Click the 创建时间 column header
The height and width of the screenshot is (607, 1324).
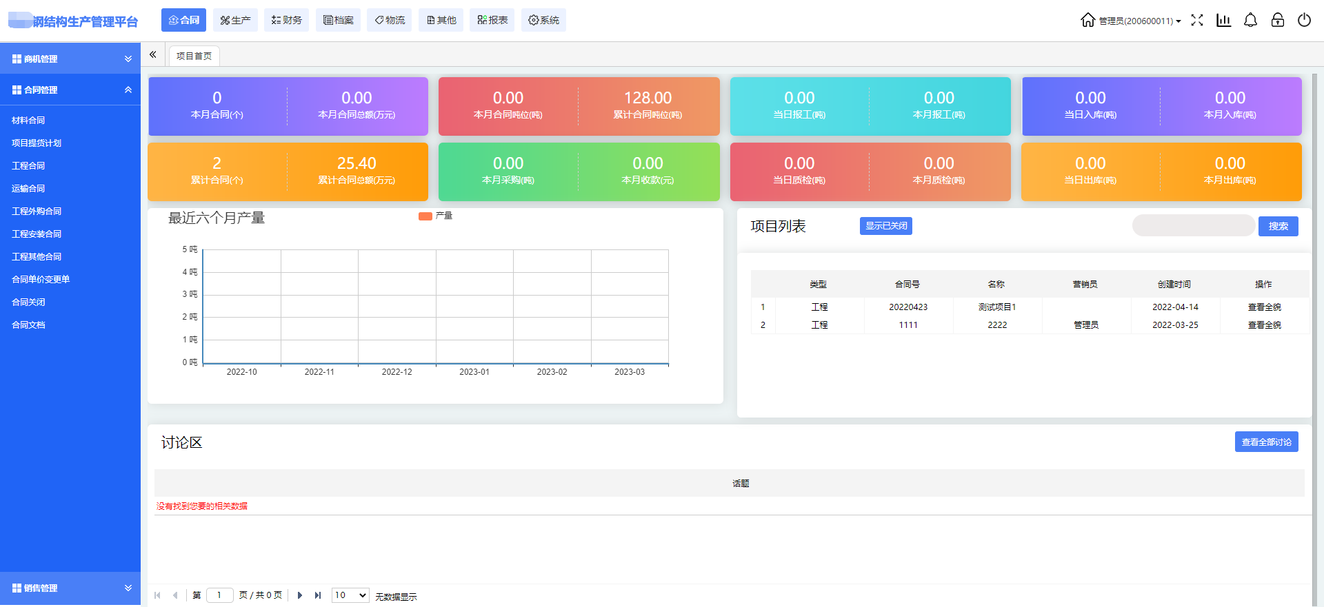[1174, 284]
